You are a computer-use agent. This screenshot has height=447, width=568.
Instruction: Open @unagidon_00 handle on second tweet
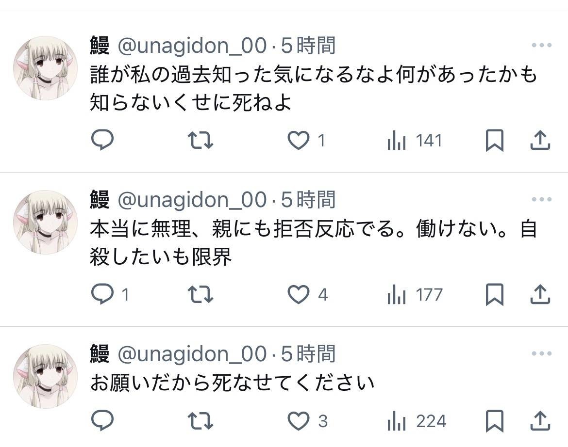pyautogui.click(x=192, y=200)
